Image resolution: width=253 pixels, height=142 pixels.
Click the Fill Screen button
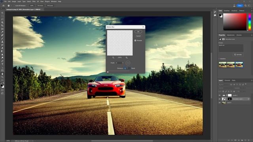(x=50, y=6)
